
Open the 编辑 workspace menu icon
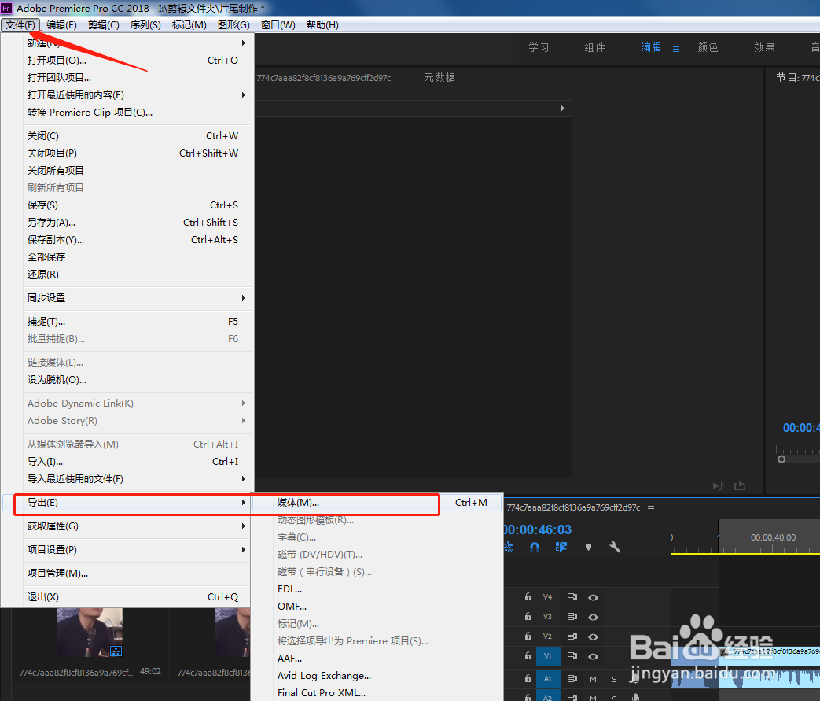point(676,49)
